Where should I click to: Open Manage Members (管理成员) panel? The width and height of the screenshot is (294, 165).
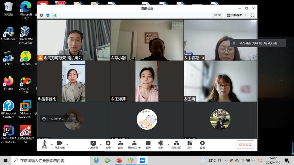[134, 144]
